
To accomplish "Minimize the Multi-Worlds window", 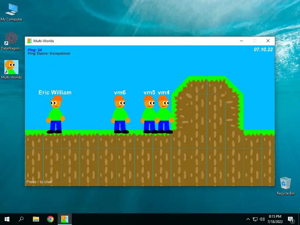I will (x=241, y=41).
